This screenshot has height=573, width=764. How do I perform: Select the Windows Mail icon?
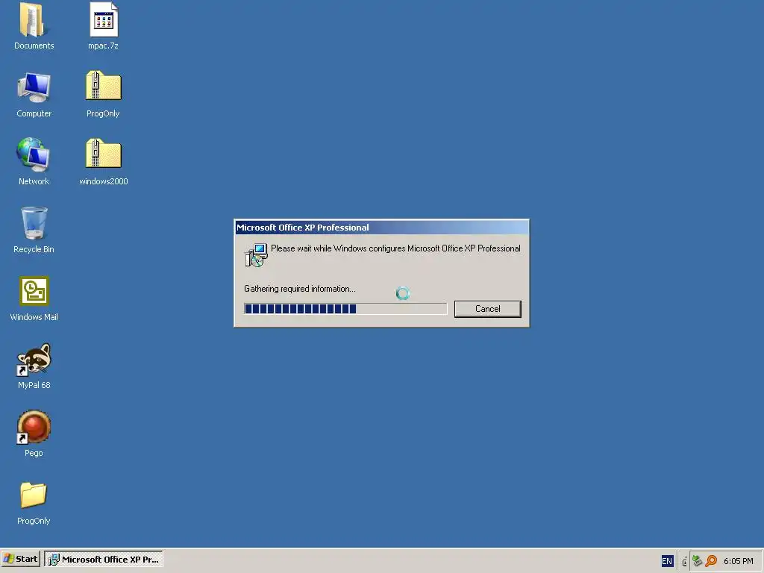point(34,291)
